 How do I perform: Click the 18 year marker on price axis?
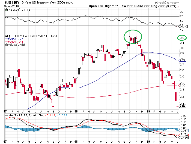click(76, 111)
